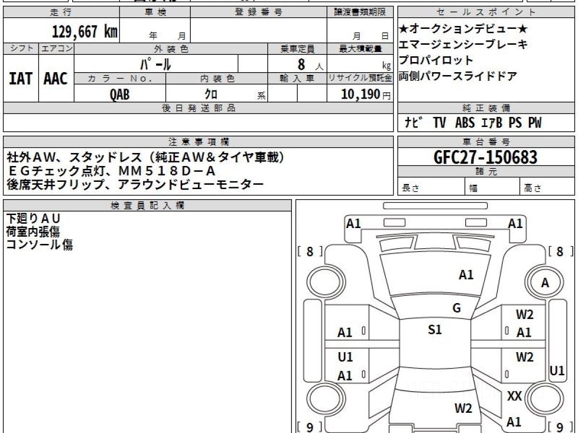The image size is (578, 433).
Task: Select the IAT shift value
Action: pyautogui.click(x=21, y=79)
